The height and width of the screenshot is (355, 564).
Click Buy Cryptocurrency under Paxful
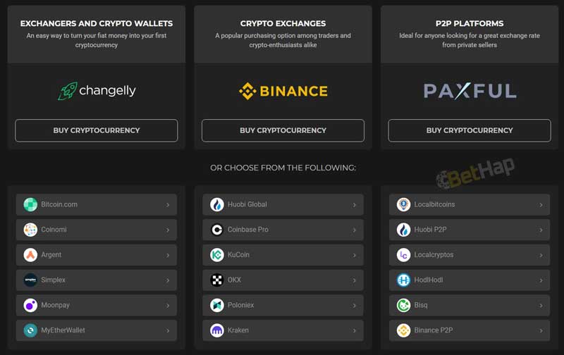click(x=470, y=130)
